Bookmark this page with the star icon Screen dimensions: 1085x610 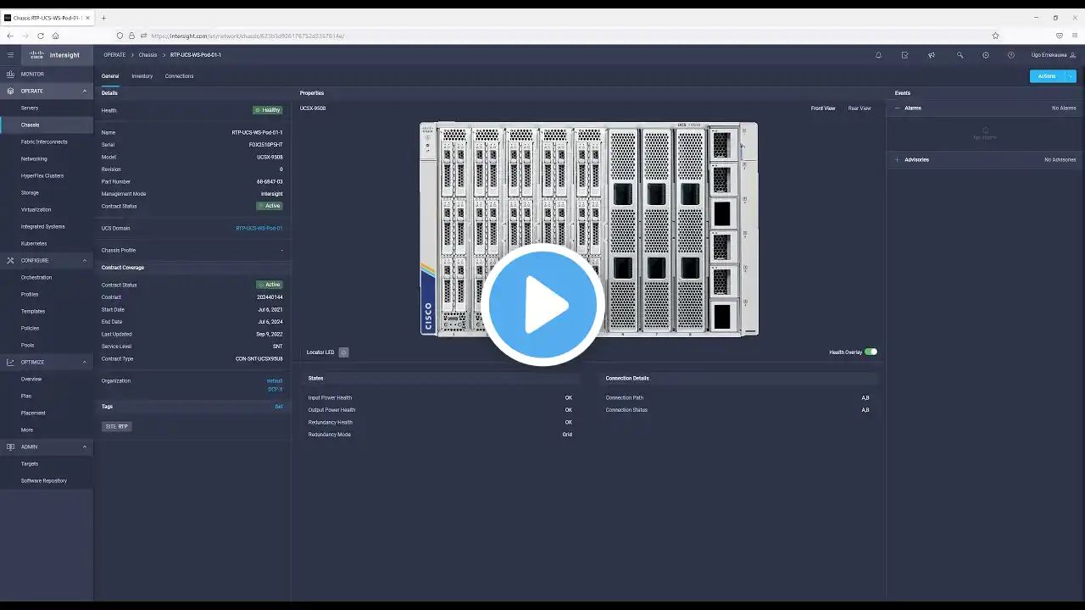click(996, 36)
